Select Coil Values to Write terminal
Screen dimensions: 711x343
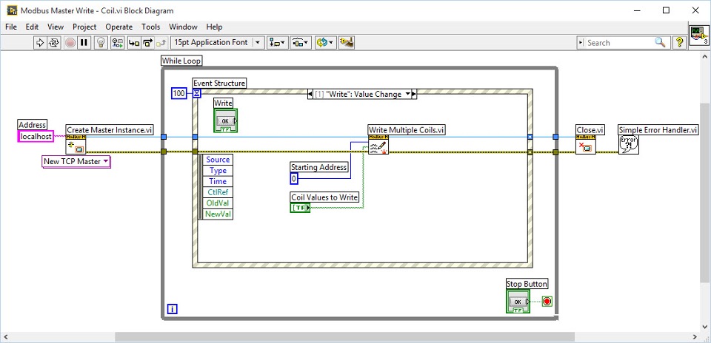[300, 208]
